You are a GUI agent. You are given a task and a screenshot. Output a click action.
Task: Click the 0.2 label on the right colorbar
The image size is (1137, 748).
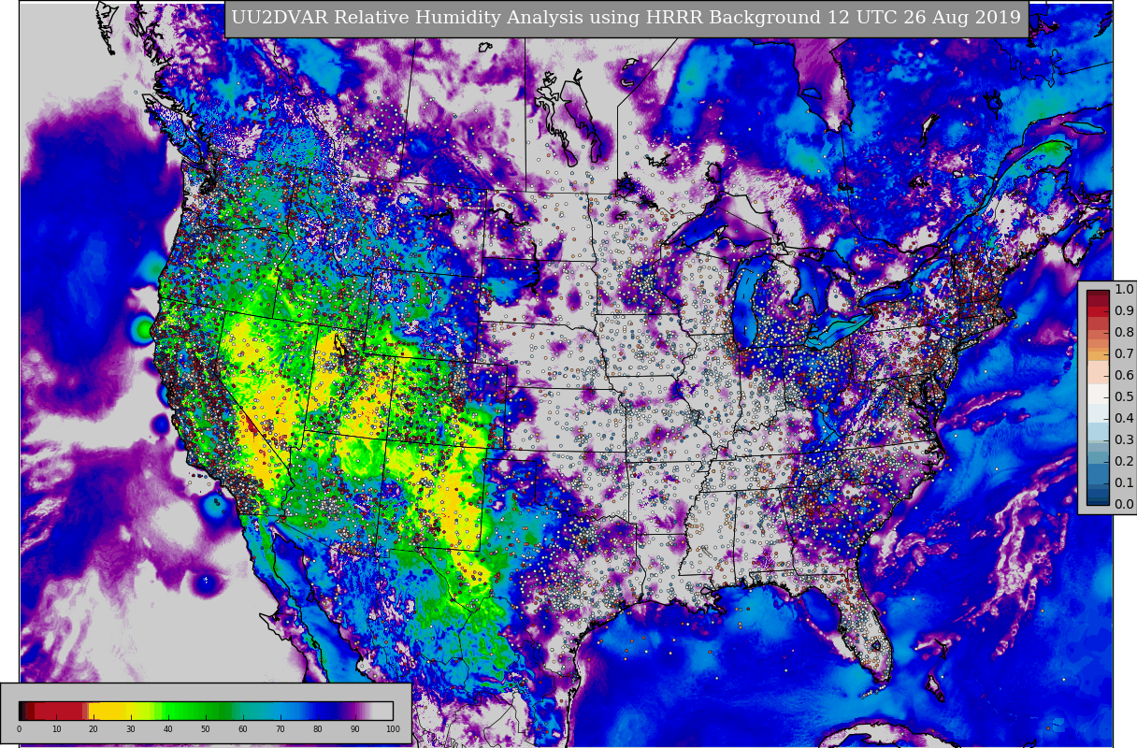[x=1124, y=462]
